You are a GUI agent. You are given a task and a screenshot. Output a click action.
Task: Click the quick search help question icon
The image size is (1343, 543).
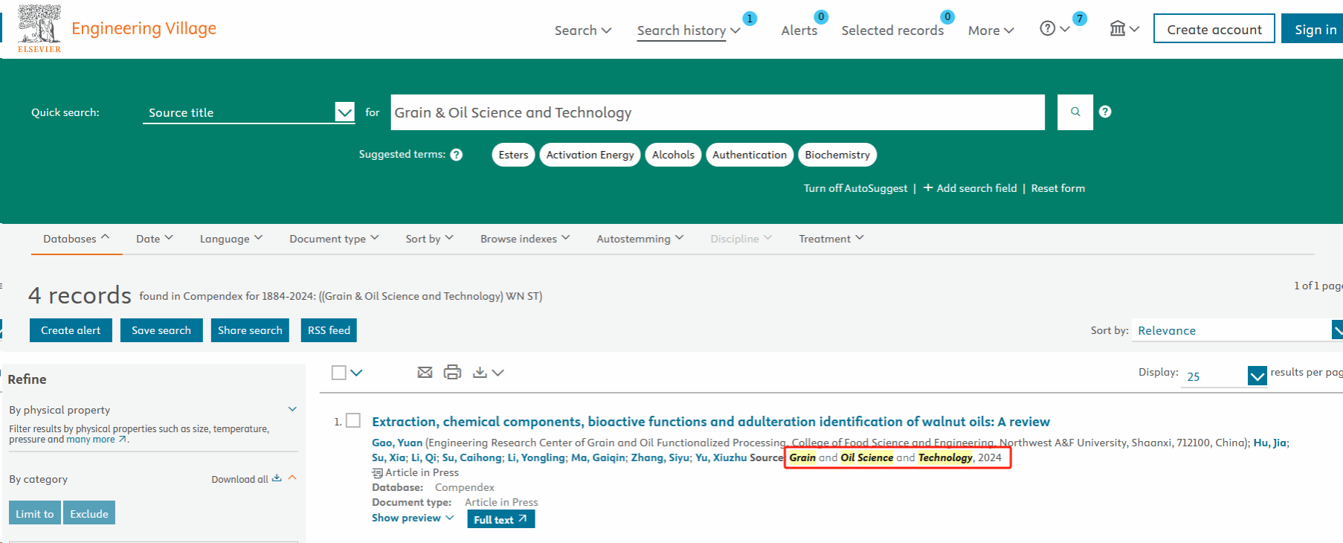pos(1105,112)
